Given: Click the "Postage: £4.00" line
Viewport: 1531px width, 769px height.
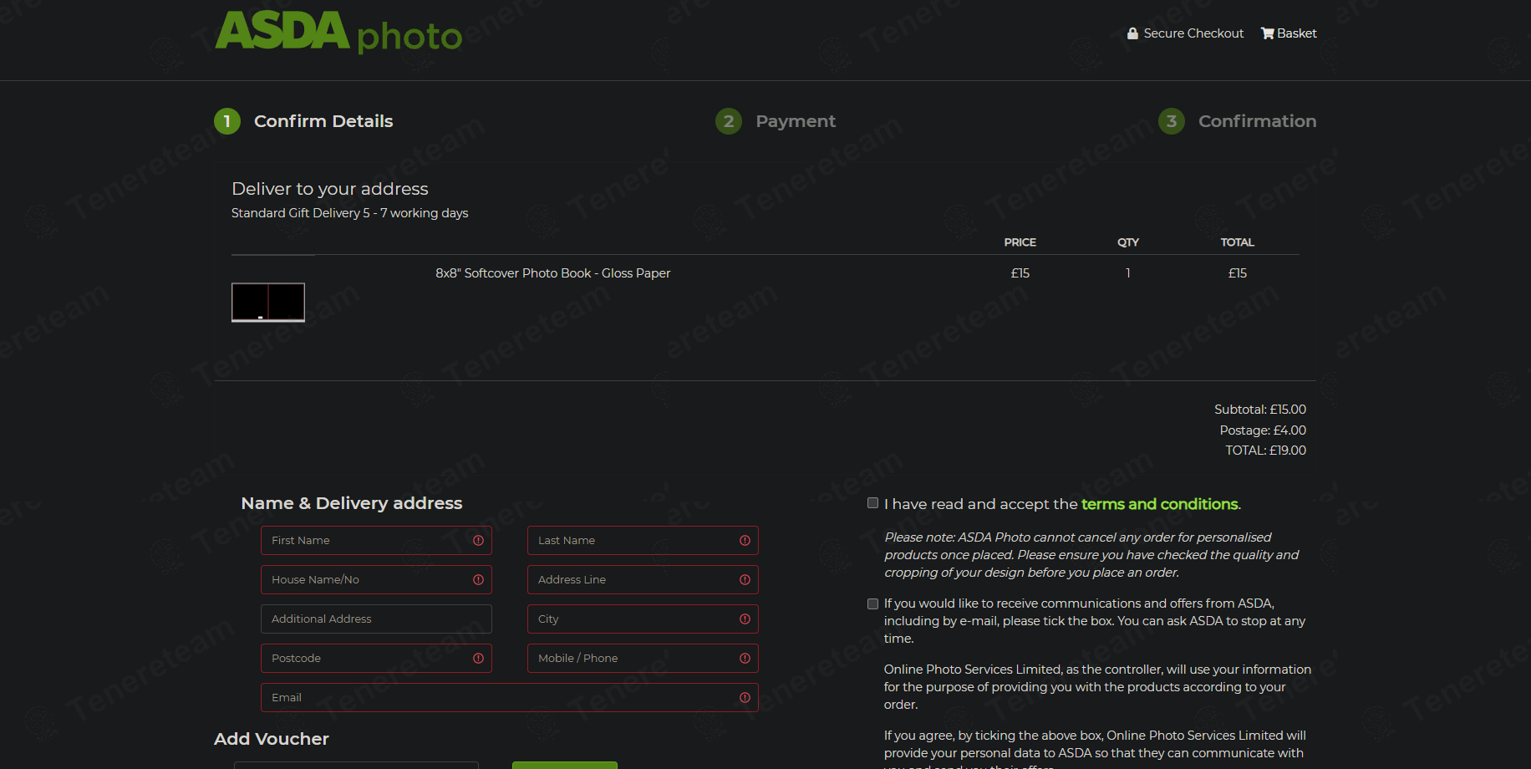Looking at the screenshot, I should click(x=1263, y=430).
